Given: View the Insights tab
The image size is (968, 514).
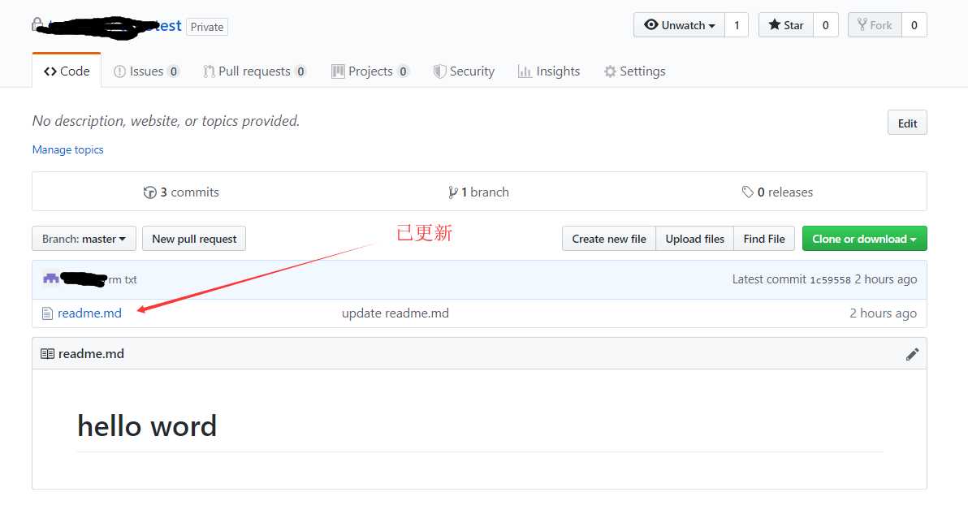Looking at the screenshot, I should tap(549, 71).
